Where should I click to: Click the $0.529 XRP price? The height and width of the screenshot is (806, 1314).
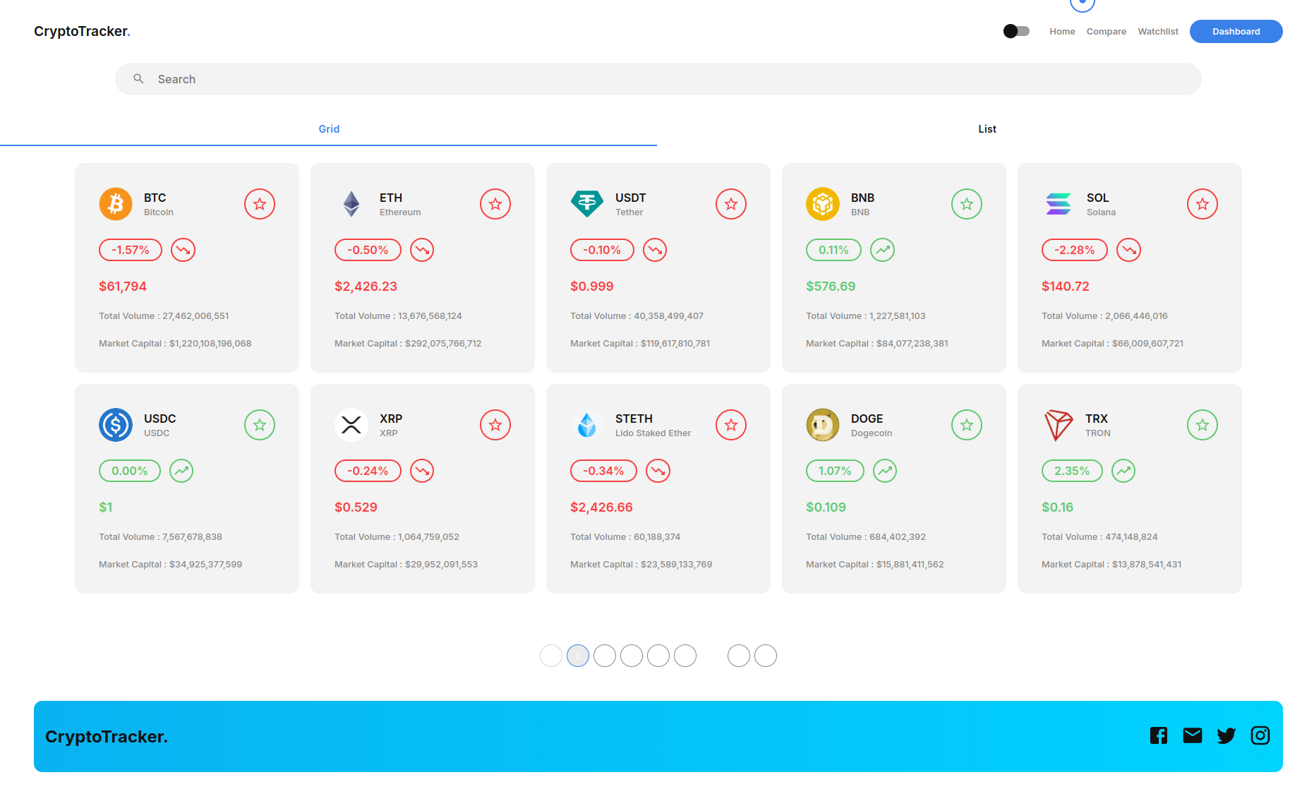pyautogui.click(x=356, y=507)
